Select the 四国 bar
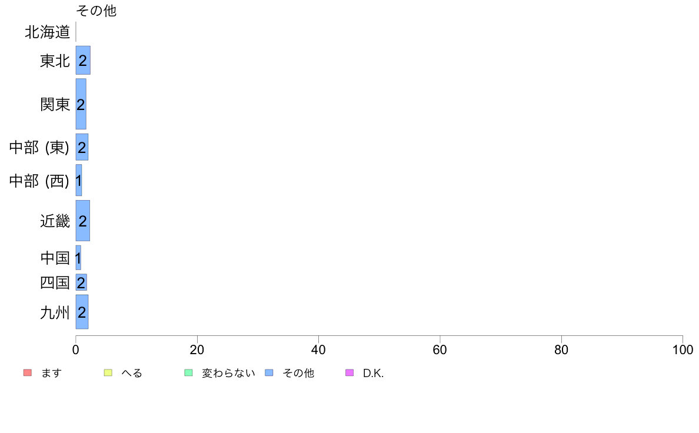The image size is (699, 433). 81,282
